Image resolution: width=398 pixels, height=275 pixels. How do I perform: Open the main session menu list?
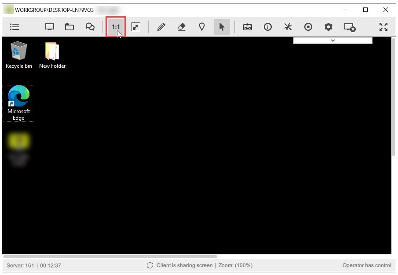(15, 27)
